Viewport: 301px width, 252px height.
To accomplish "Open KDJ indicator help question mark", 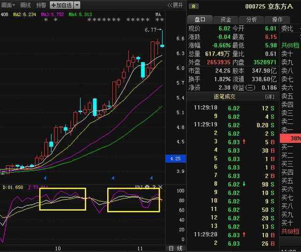I will tap(154, 187).
